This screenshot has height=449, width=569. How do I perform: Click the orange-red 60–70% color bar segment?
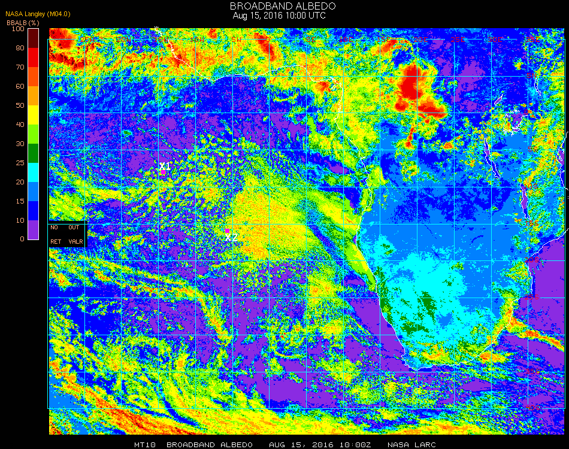click(x=33, y=77)
